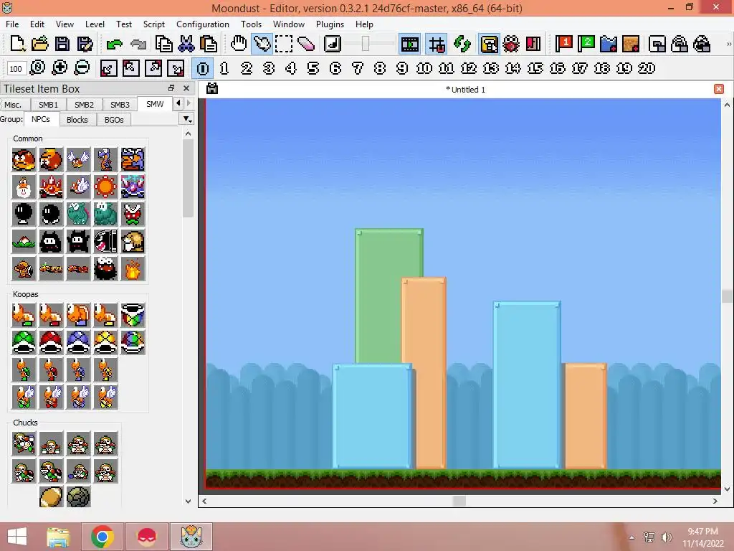Create a new level with New icon
The height and width of the screenshot is (551, 734).
tap(18, 44)
